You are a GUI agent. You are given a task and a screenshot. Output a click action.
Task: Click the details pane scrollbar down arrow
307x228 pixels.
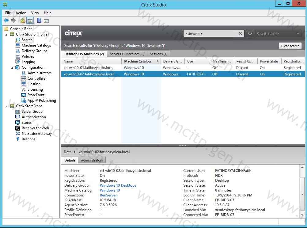tap(302, 215)
